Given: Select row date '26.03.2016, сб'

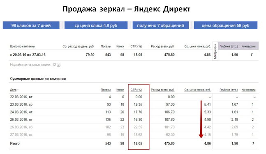Looking at the screenshot, I should coord(21,127).
